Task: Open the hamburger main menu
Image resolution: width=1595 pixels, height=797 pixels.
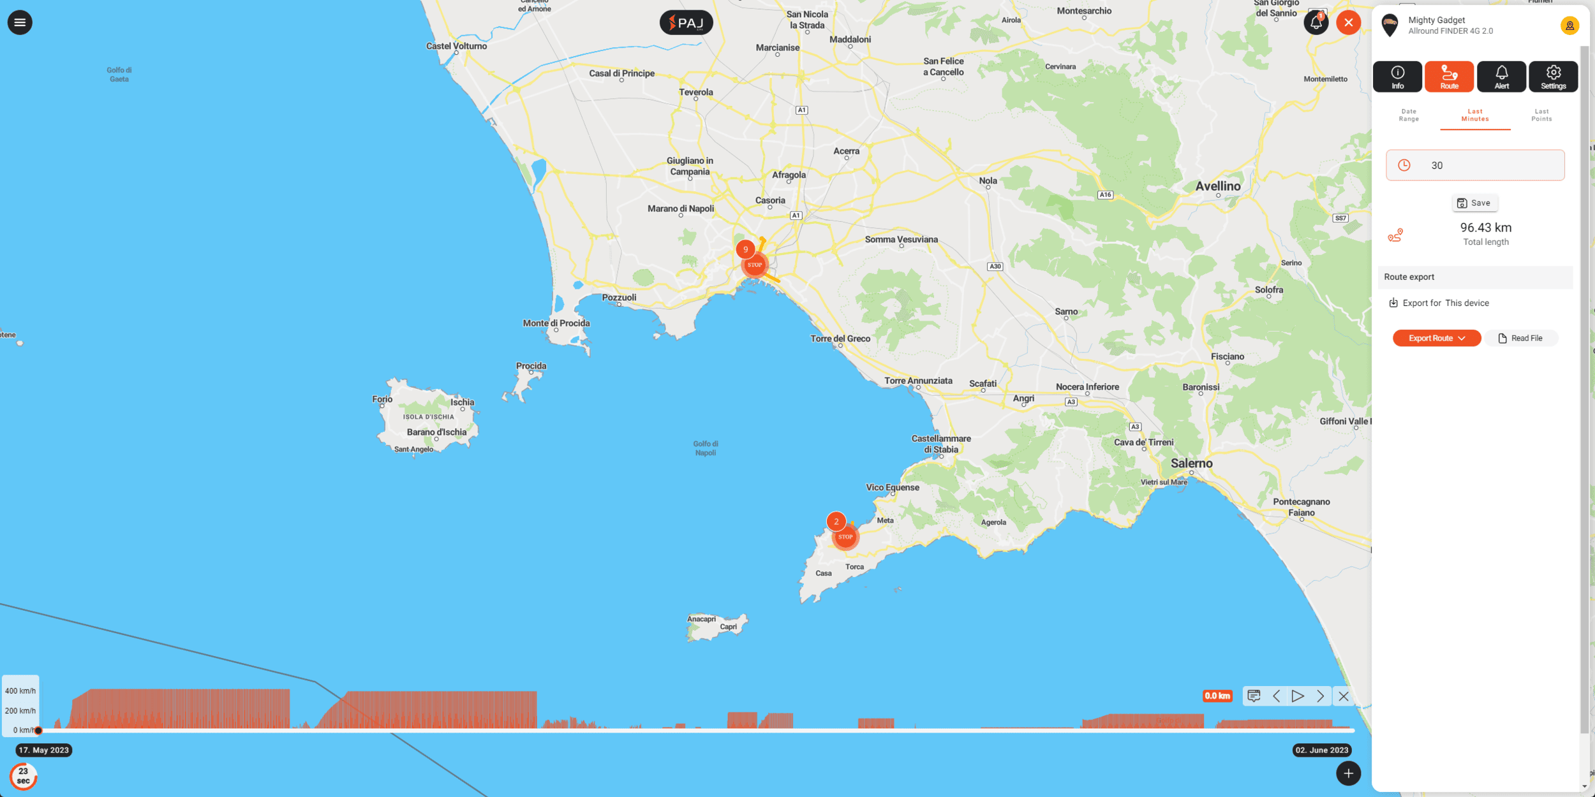Action: coord(20,22)
